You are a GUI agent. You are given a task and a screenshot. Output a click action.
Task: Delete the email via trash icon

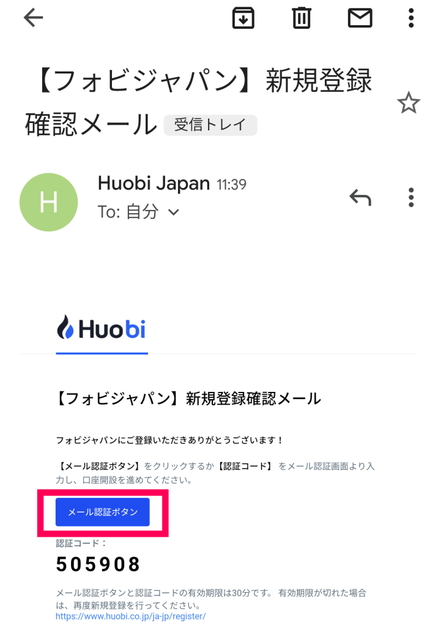tap(302, 18)
